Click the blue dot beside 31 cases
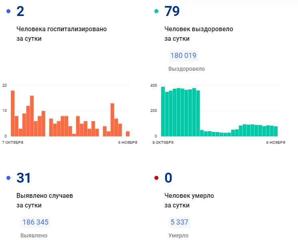 click(8, 178)
